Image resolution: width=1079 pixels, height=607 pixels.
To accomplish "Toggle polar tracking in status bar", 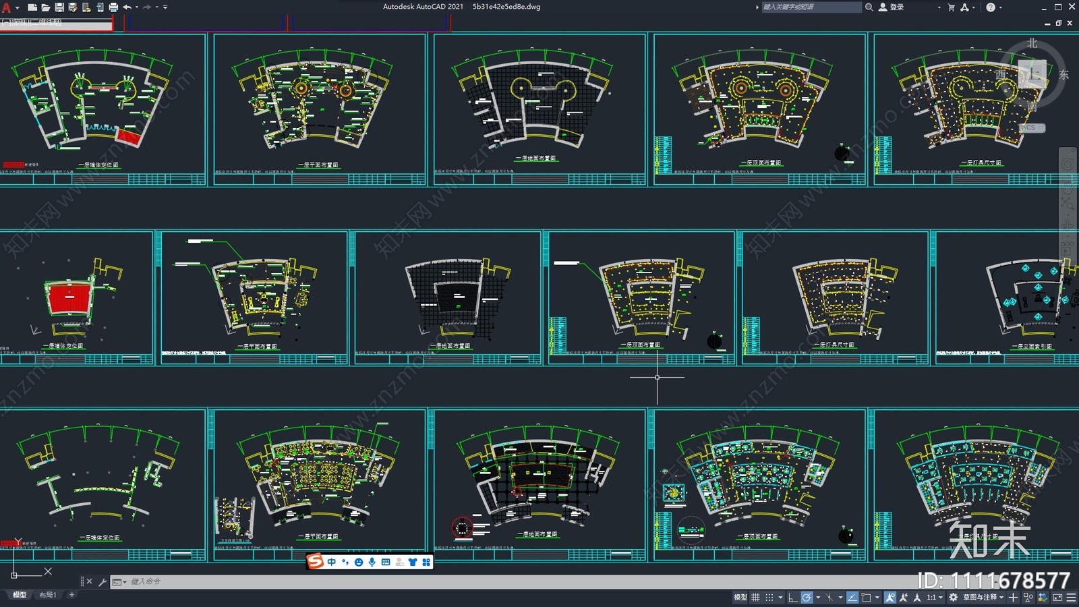I will pos(807,597).
